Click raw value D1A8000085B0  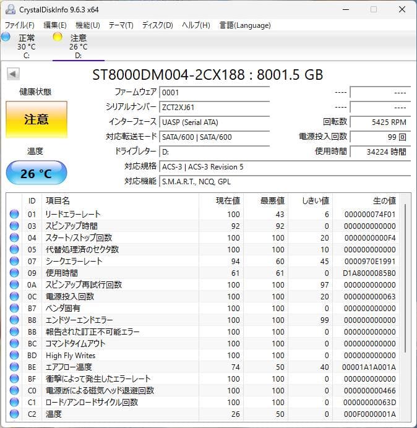pos(369,273)
